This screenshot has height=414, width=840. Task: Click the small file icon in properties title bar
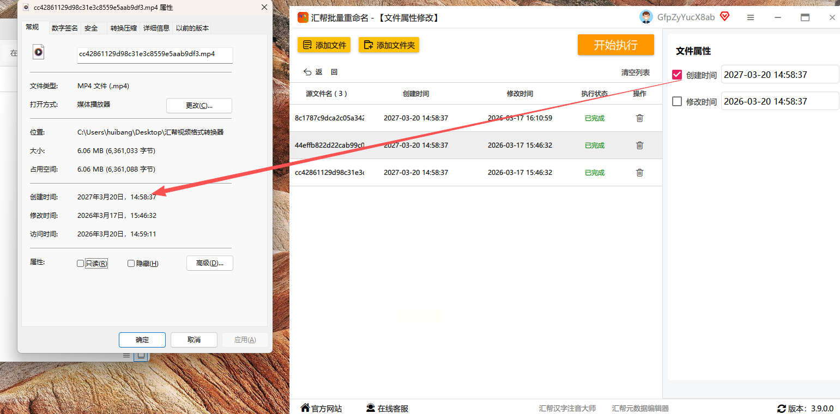pos(26,7)
